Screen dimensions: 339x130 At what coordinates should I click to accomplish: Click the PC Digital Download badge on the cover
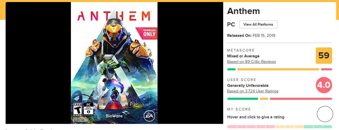click(89, 110)
